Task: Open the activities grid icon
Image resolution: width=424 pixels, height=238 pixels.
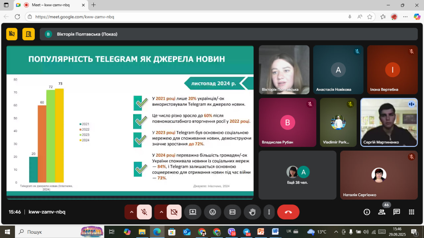Action: coord(411,212)
